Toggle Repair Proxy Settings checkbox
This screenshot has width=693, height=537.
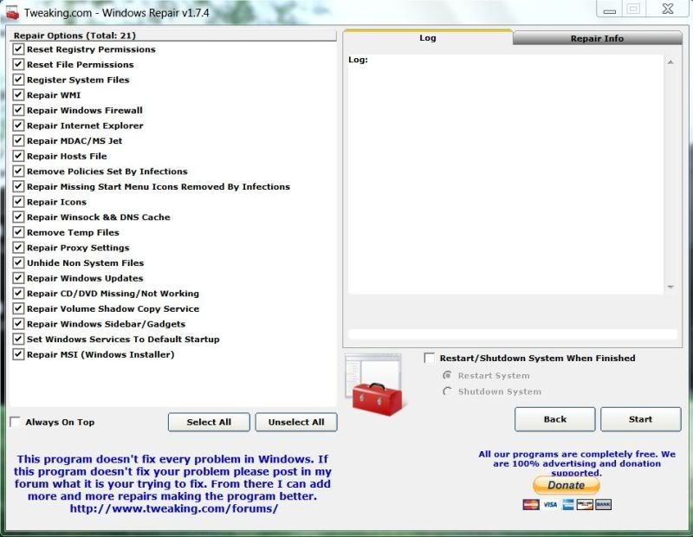pyautogui.click(x=18, y=247)
